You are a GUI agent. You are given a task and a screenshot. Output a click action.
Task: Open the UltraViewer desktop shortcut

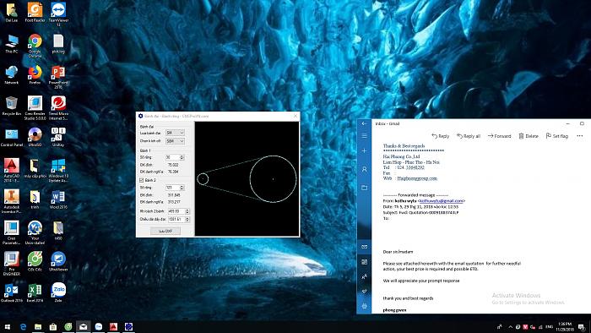coord(58,261)
